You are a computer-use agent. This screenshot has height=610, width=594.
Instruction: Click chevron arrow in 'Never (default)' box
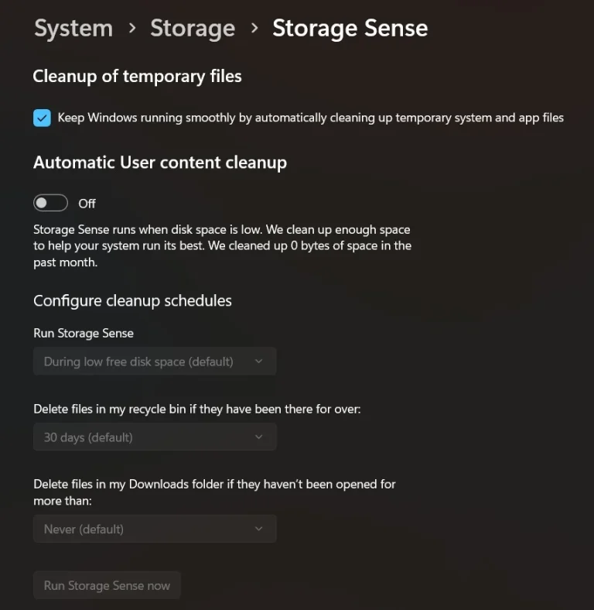coord(259,529)
